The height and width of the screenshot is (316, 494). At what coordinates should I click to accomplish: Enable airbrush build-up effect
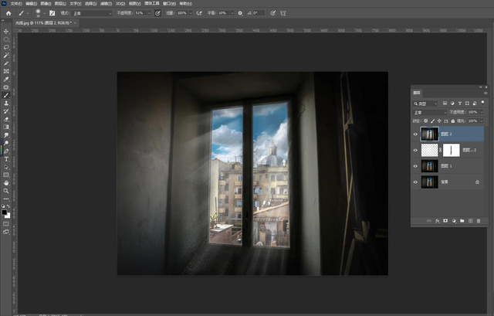[x=199, y=13]
